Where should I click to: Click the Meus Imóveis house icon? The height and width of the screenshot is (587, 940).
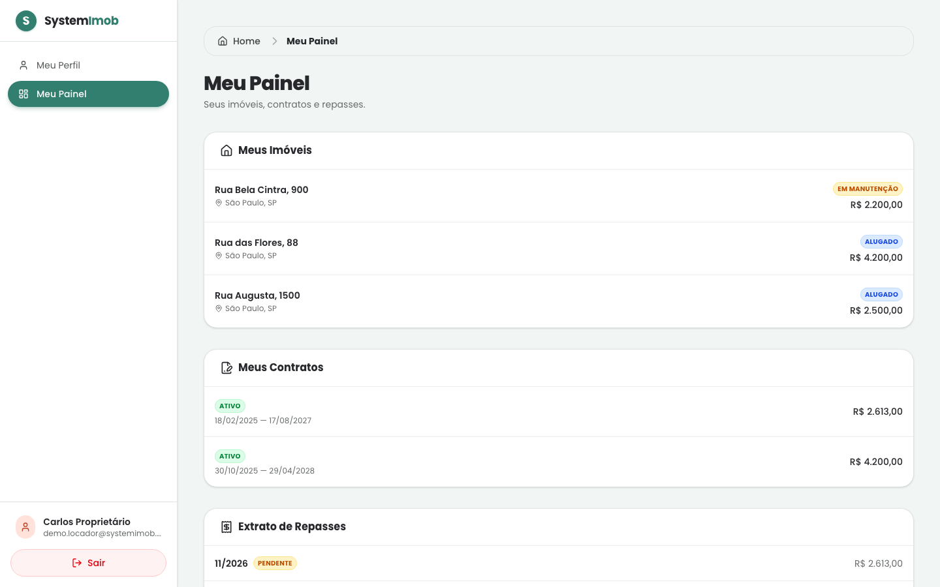[227, 151]
